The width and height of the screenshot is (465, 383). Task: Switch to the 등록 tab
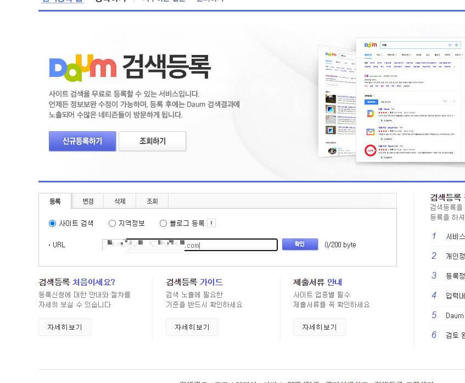(55, 201)
